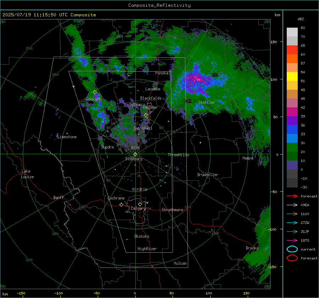Click the yellow diamond marker above RockyMH
The width and height of the screenshot is (319, 298).
pos(95,92)
